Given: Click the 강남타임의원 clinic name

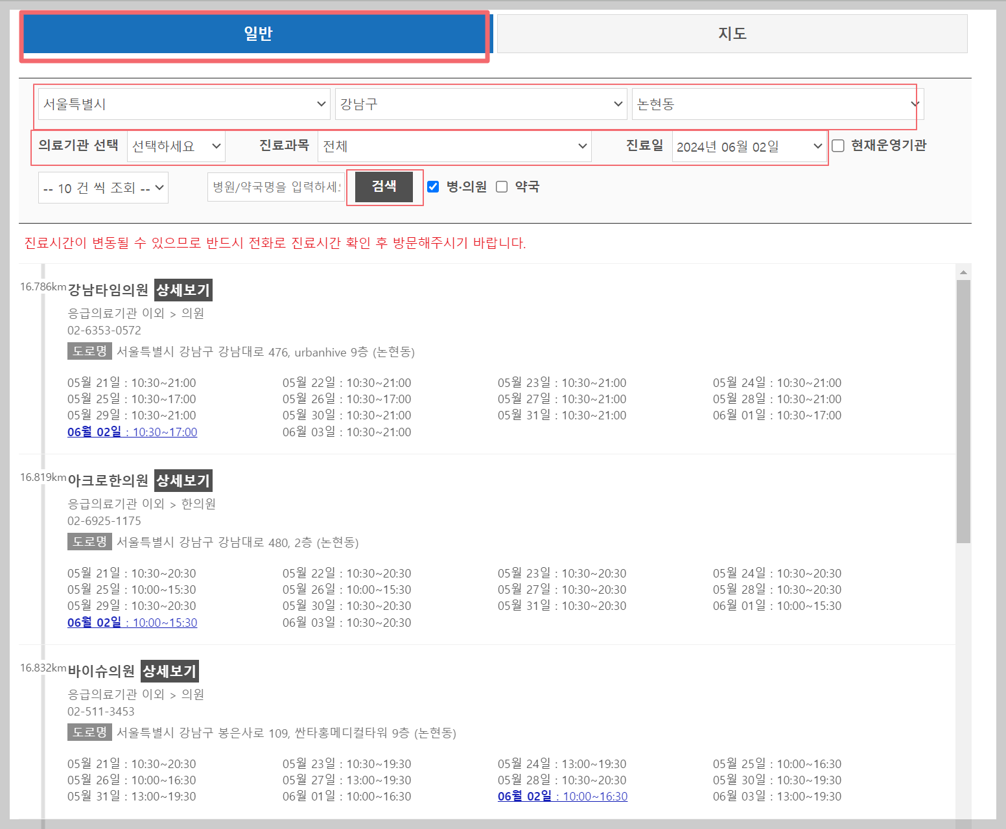Looking at the screenshot, I should click(x=108, y=290).
